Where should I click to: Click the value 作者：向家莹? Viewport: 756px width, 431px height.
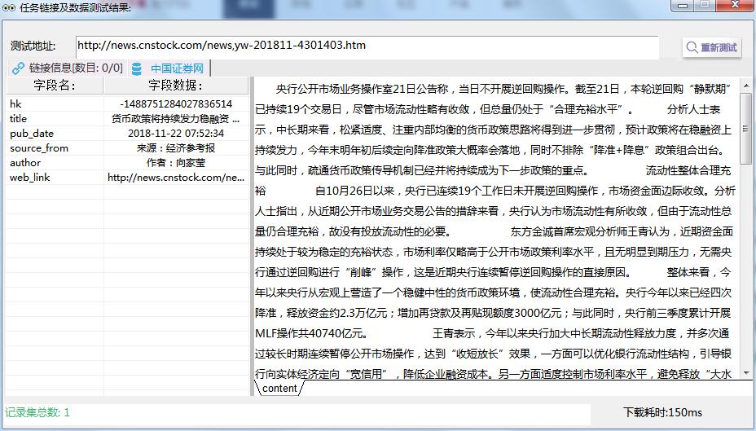(176, 162)
